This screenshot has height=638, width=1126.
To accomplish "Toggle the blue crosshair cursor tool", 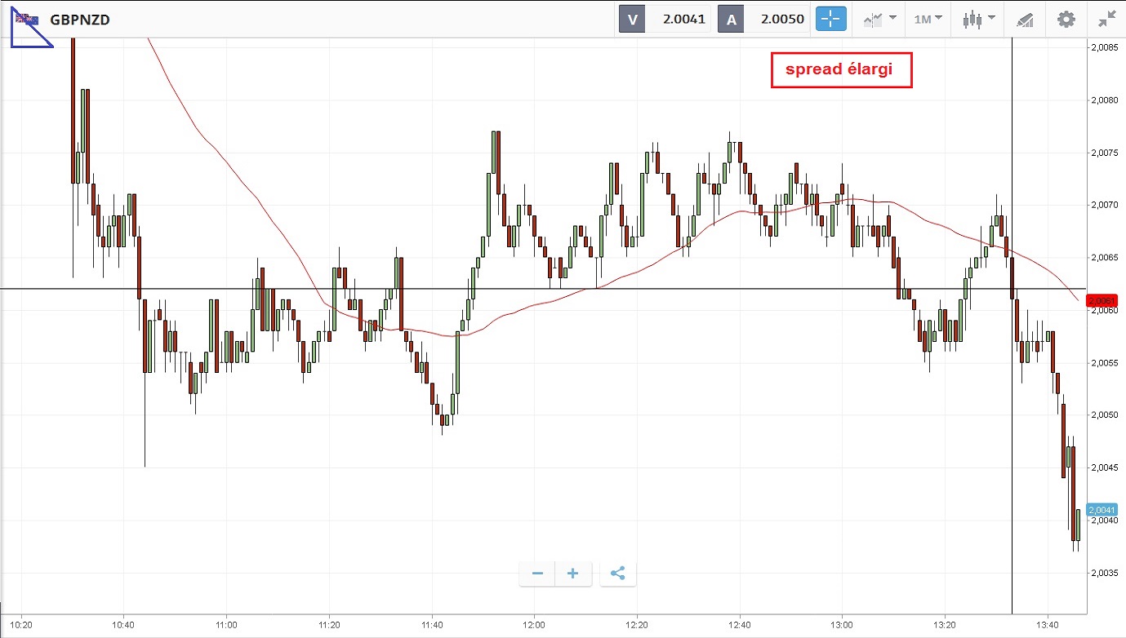I will [831, 20].
